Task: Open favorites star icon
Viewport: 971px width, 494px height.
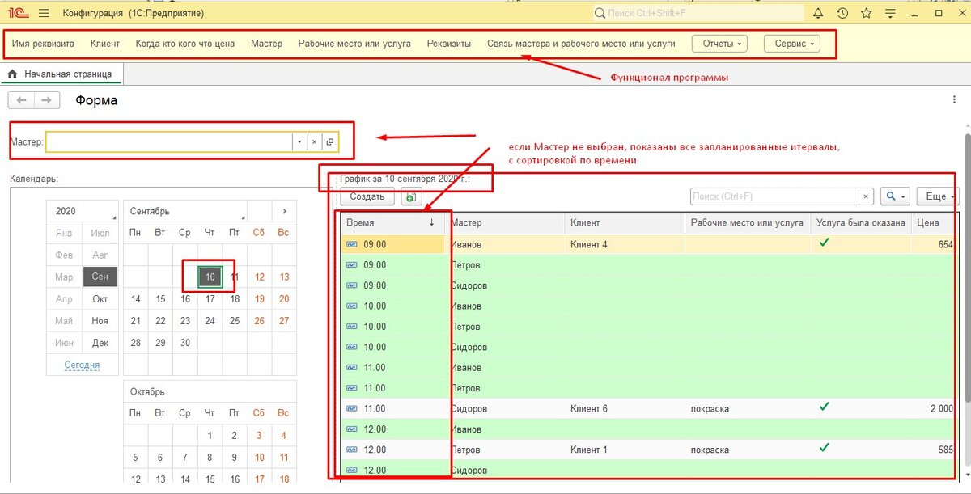Action: (867, 14)
